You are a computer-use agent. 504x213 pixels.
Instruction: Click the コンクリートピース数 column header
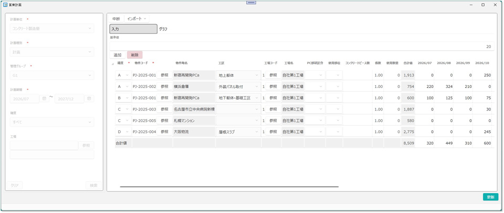(x=358, y=63)
